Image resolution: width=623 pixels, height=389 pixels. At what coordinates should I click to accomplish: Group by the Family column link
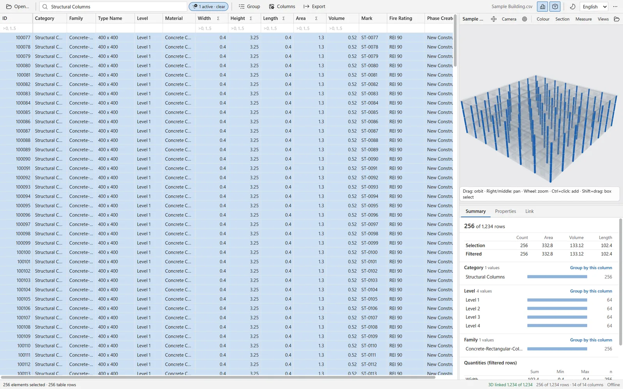coord(591,340)
